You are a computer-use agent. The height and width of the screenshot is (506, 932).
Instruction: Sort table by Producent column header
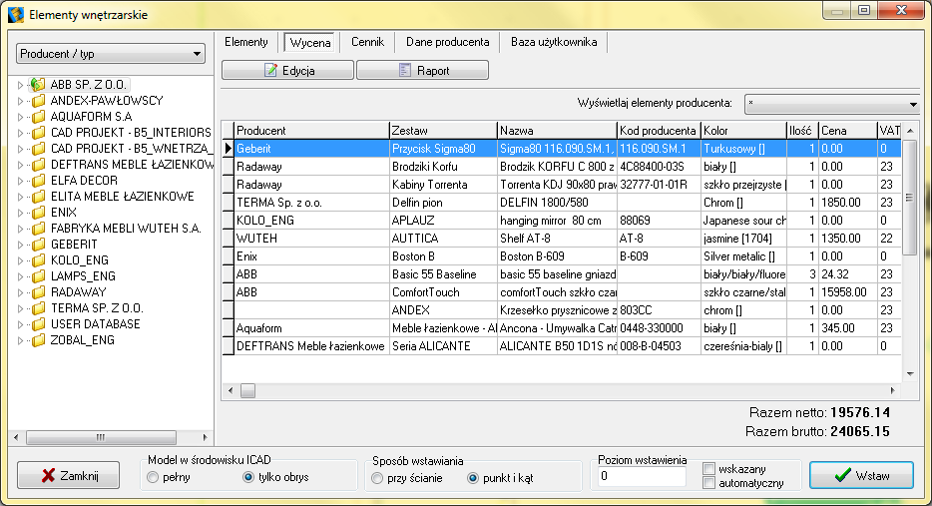point(311,130)
